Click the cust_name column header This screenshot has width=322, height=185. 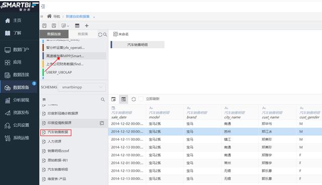pos(271,117)
